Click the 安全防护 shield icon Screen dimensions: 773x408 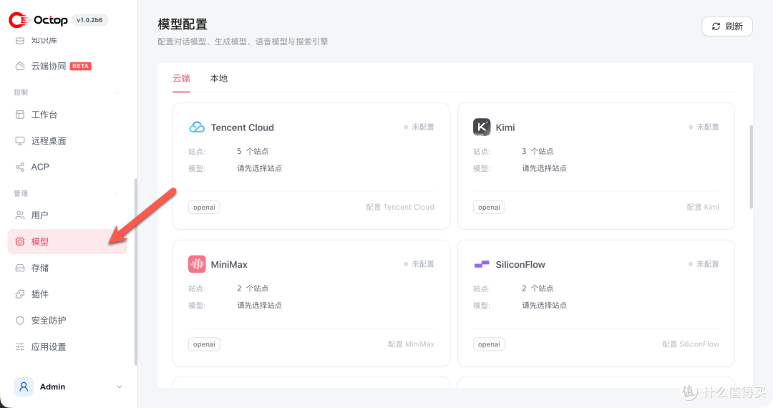click(20, 320)
